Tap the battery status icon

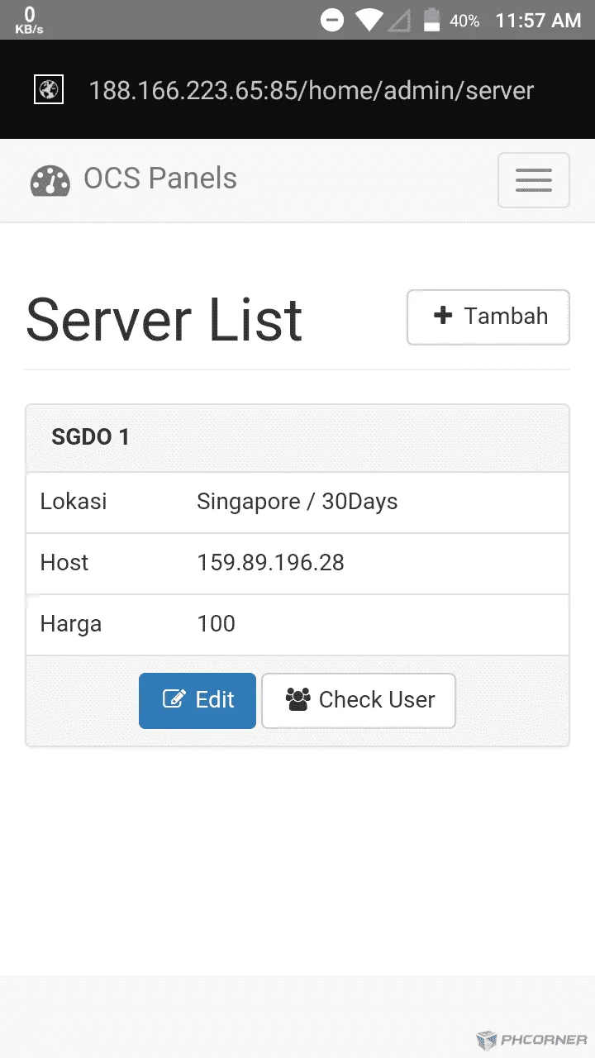pos(431,20)
